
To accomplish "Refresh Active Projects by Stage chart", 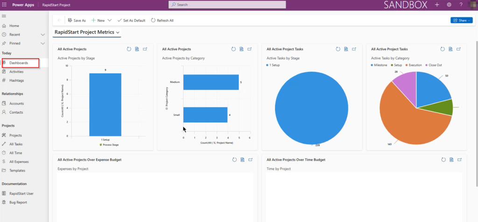I will [x=129, y=49].
